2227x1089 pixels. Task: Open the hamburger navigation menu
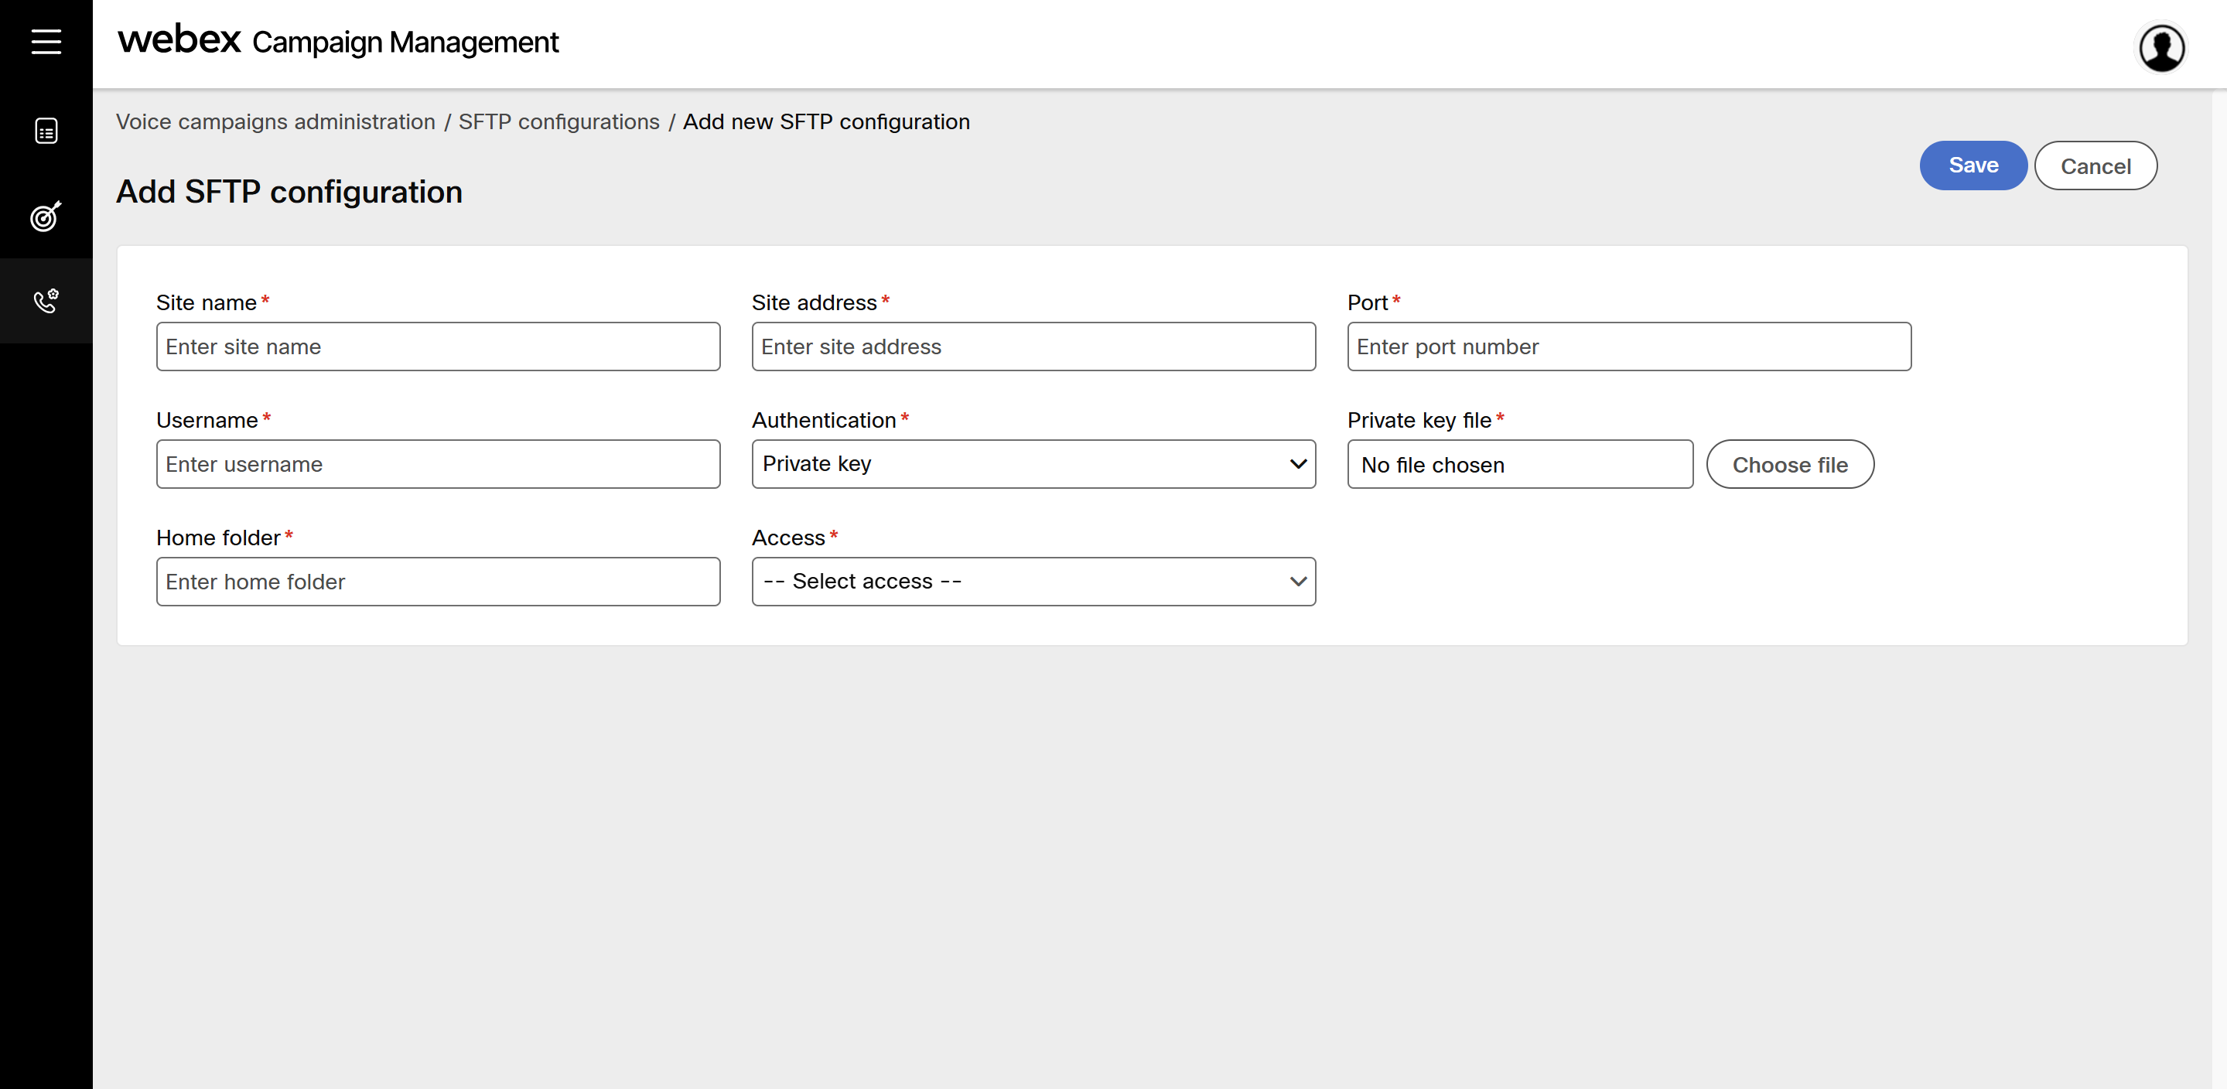click(x=46, y=42)
